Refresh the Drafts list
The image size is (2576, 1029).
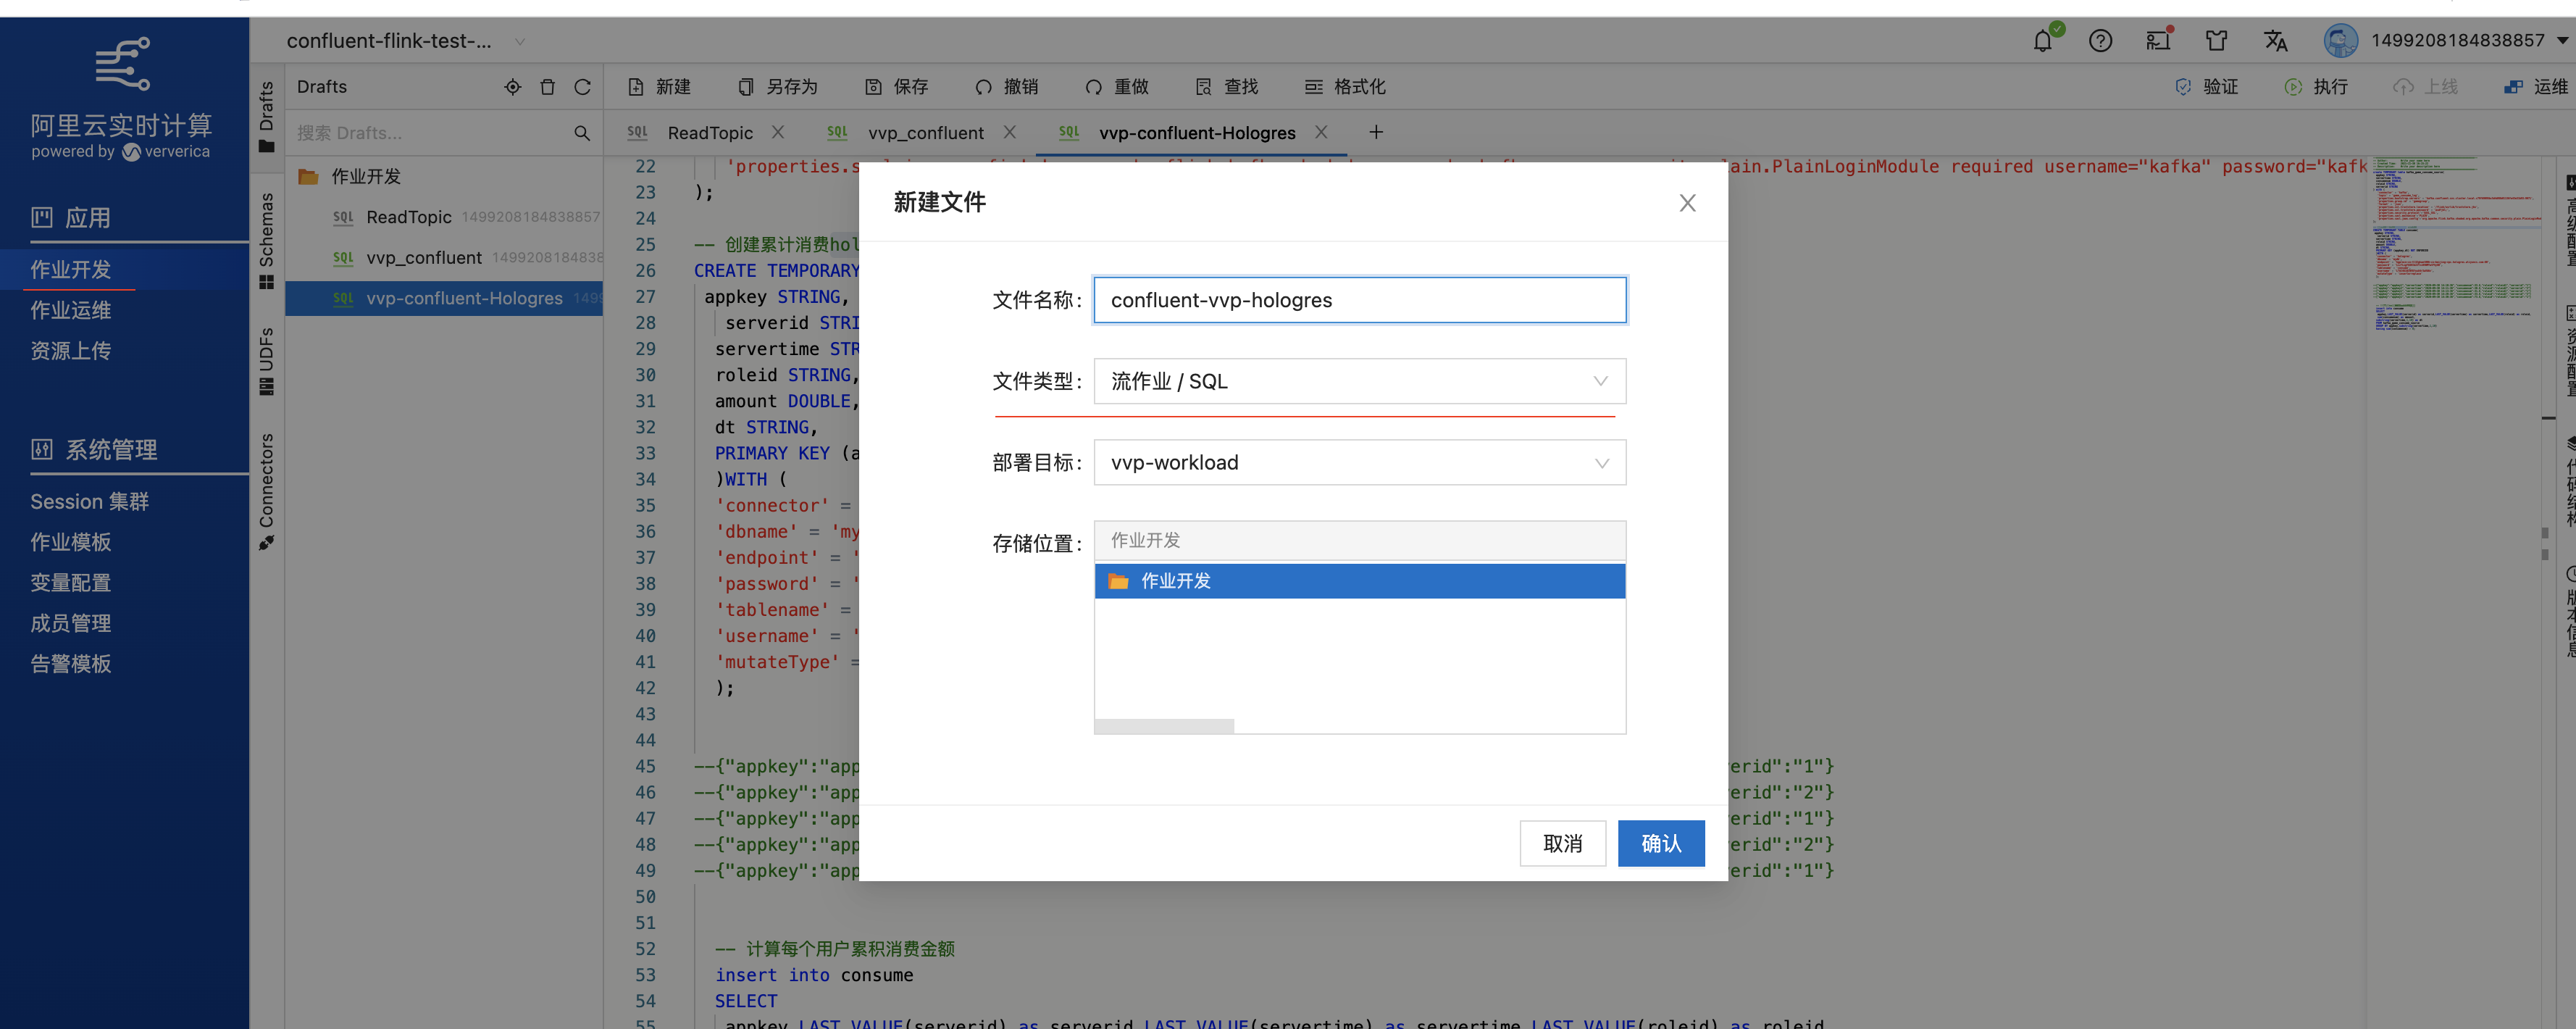pos(582,87)
